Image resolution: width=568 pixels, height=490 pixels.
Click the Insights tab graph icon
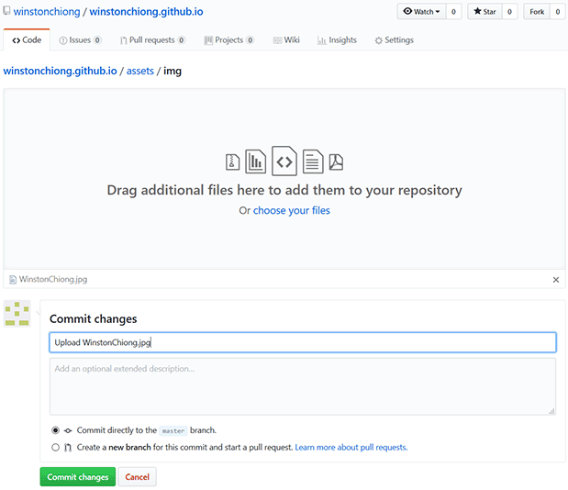coord(322,40)
